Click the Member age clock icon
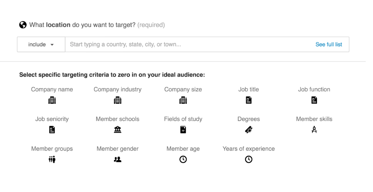The width and height of the screenshot is (373, 192). tap(183, 159)
